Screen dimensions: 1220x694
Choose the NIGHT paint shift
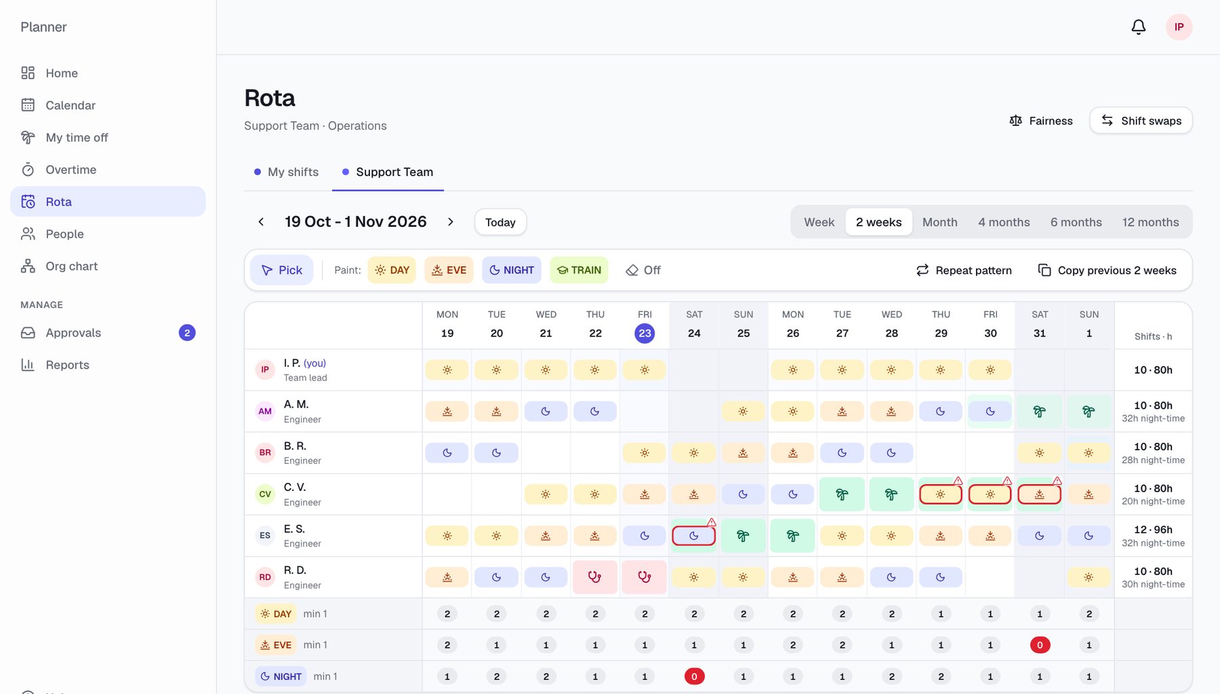click(x=512, y=270)
